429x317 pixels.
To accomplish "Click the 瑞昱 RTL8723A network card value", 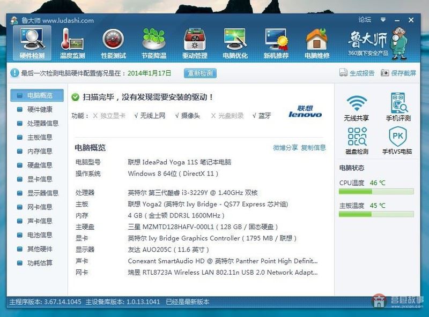I will click(x=223, y=273).
